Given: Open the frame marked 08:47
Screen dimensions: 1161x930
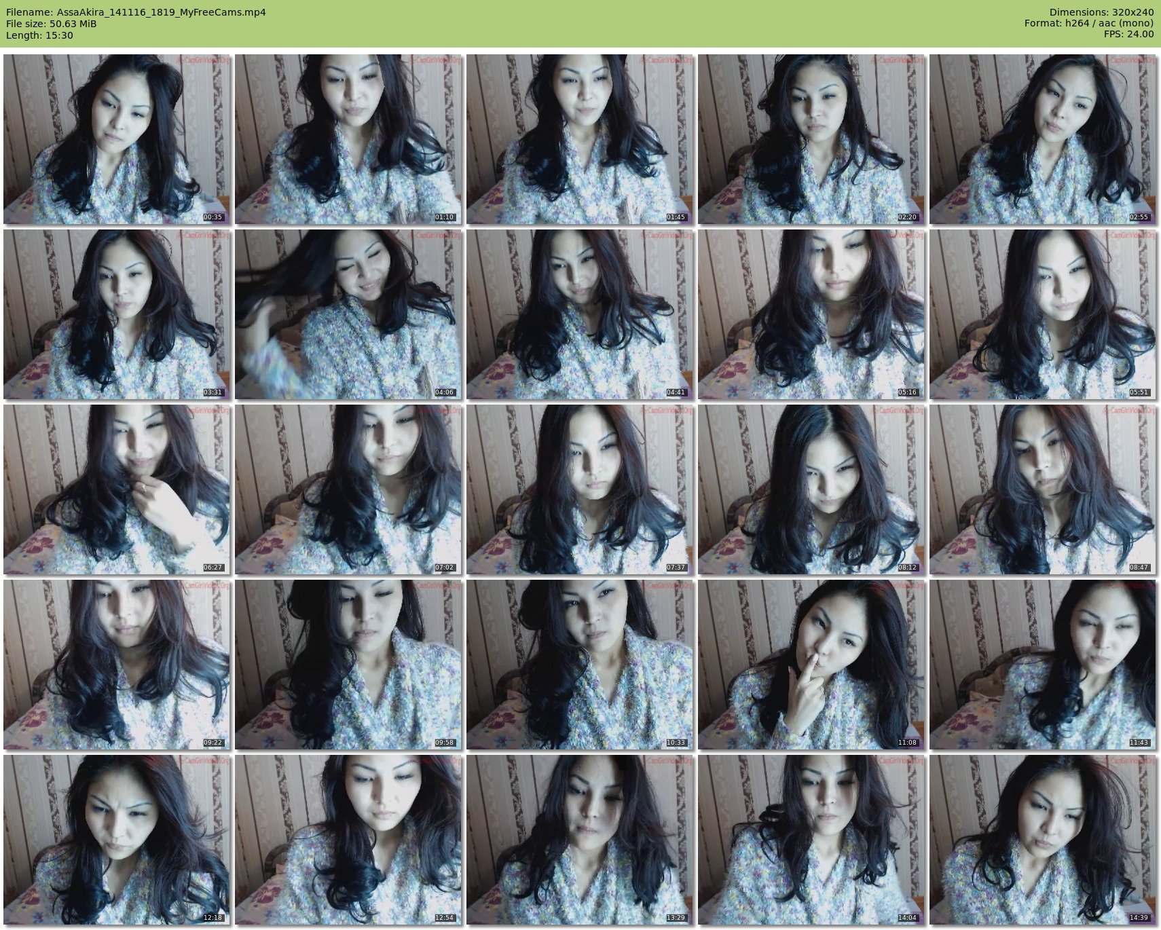Looking at the screenshot, I should 1042,489.
